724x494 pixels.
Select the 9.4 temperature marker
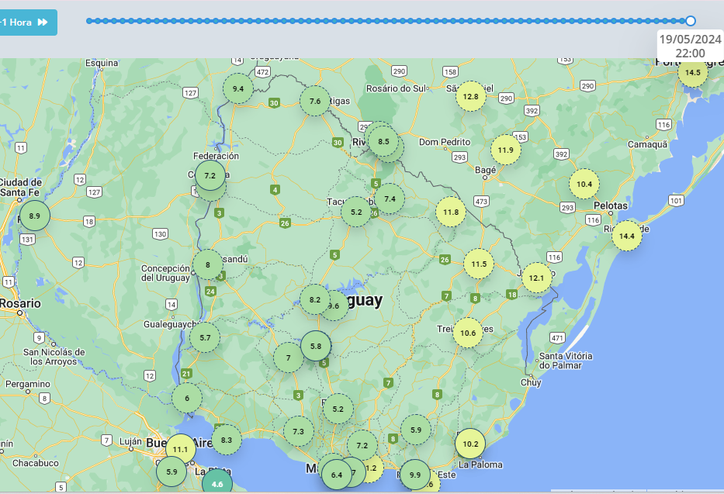pyautogui.click(x=237, y=88)
